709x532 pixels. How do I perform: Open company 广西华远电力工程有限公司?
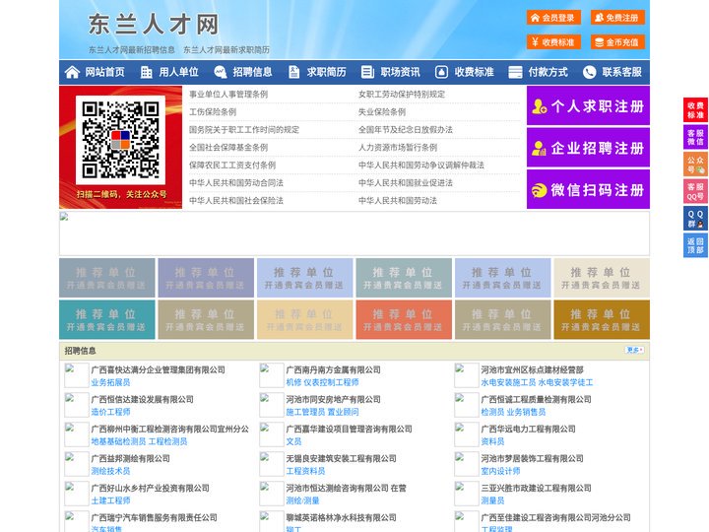point(528,429)
